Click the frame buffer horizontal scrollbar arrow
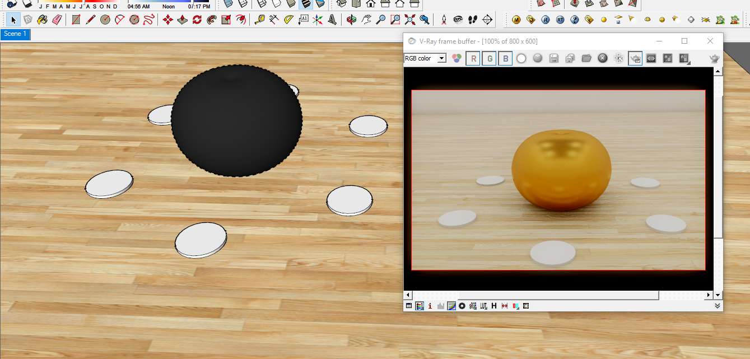The width and height of the screenshot is (750, 359). 407,295
